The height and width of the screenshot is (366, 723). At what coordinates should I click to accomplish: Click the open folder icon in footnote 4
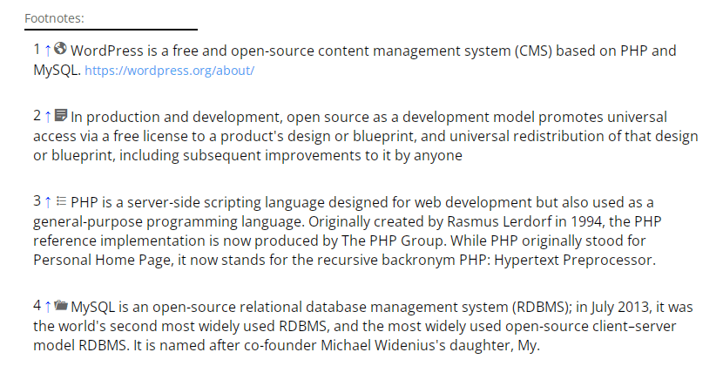pos(61,305)
